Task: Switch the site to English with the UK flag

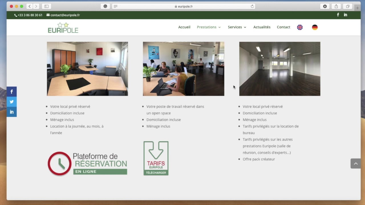Action: [x=300, y=27]
